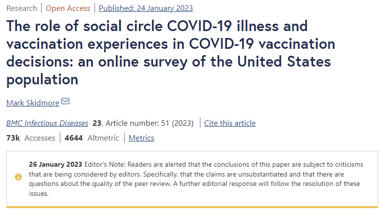Viewport: 381px width, 217px height.
Task: Open the Published: 24 January 2023 link
Action: tap(146, 8)
